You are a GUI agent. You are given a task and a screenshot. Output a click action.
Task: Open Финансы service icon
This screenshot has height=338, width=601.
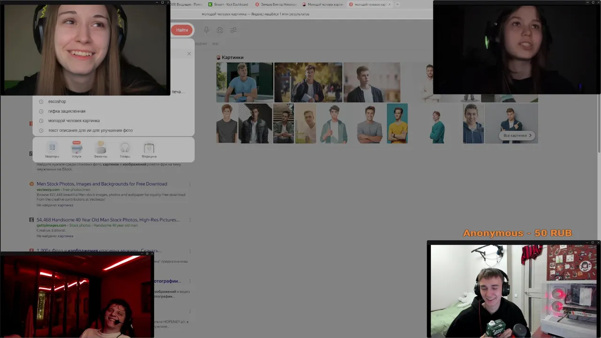point(100,150)
